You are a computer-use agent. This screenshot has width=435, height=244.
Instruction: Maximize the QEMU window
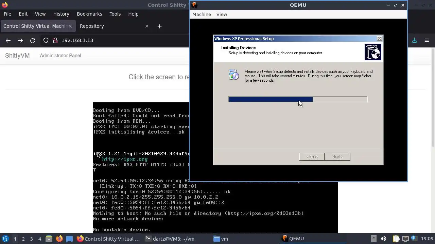(x=396, y=5)
